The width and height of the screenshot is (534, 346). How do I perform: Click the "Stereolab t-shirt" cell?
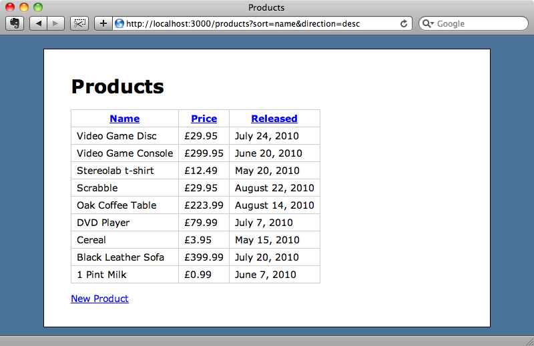125,171
